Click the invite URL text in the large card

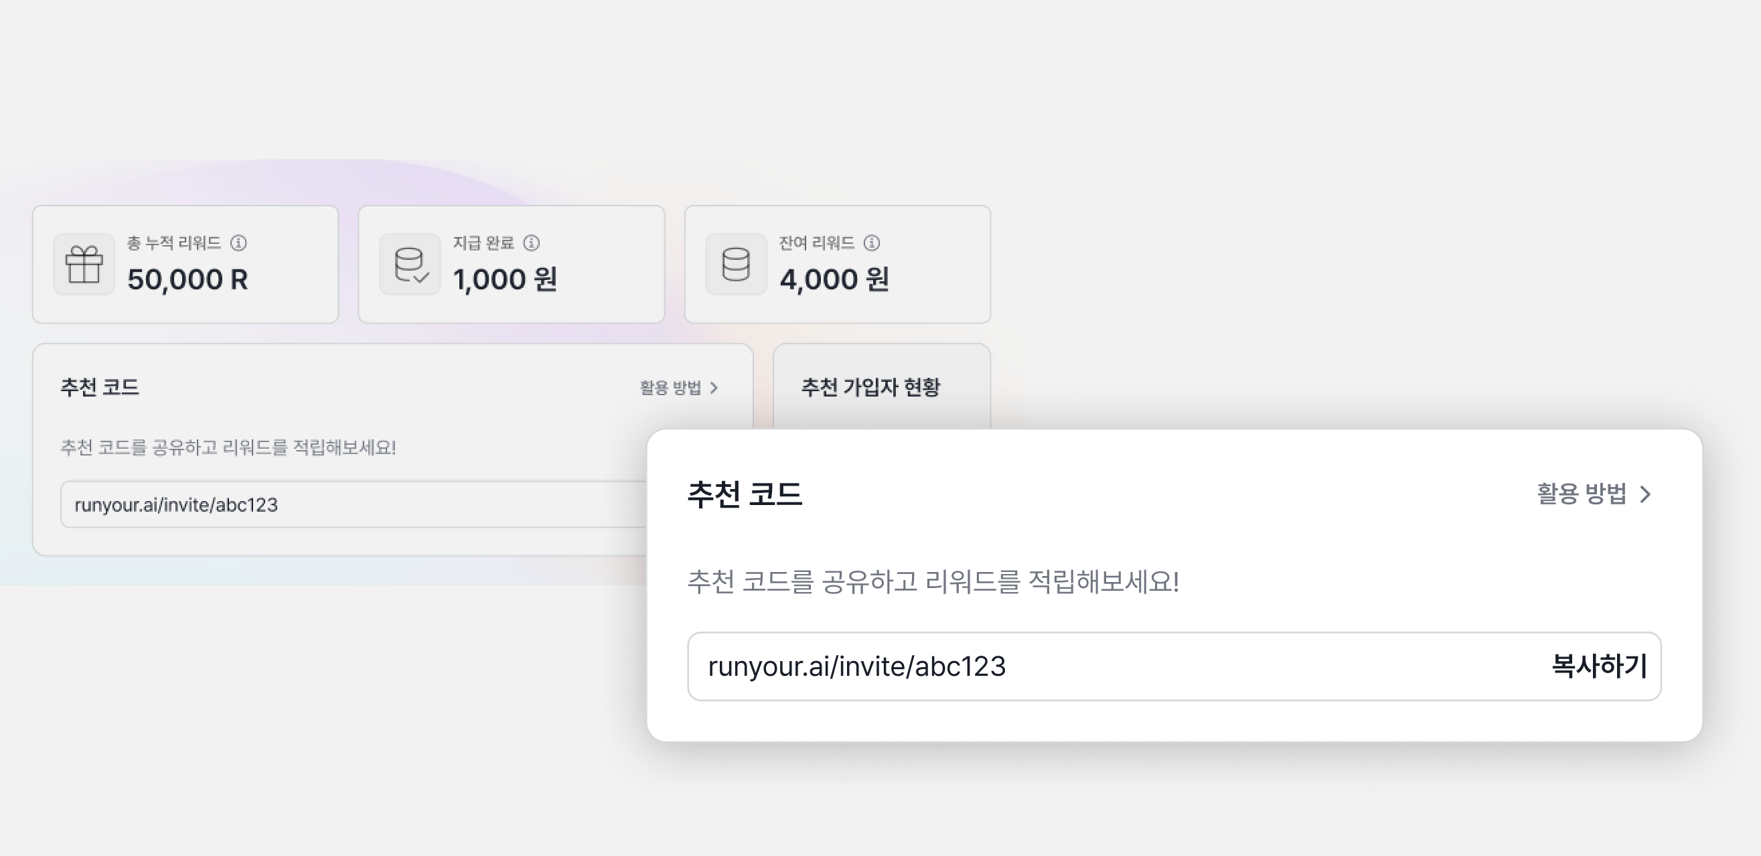pyautogui.click(x=856, y=666)
